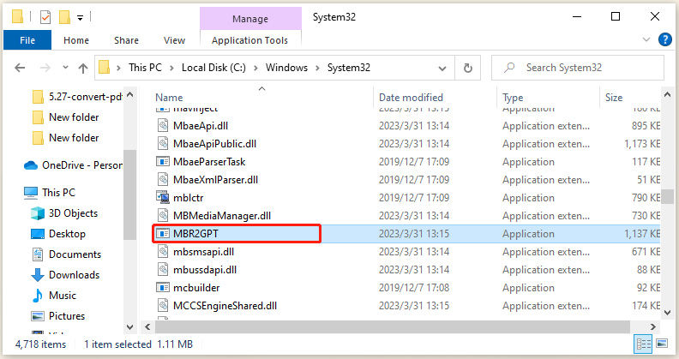
Task: Click the Manage contextual tab
Action: click(250, 19)
